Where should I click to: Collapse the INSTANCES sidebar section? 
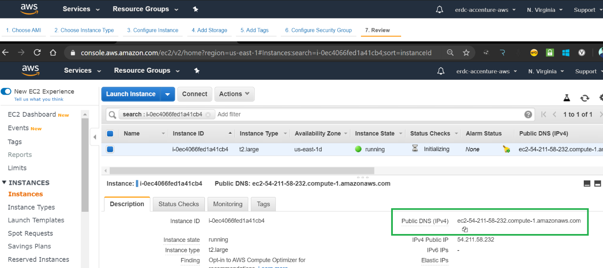[4, 183]
